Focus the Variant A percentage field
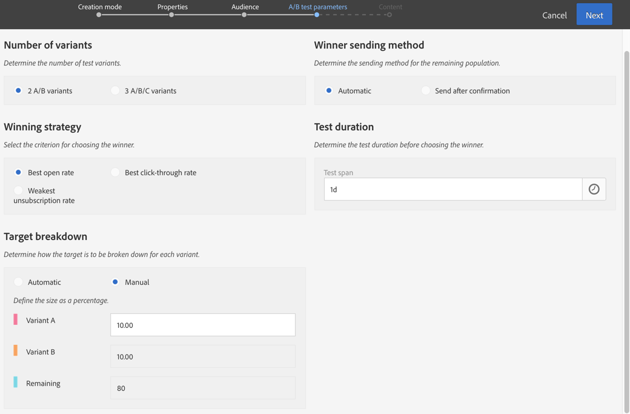The image size is (630, 414). (x=202, y=325)
